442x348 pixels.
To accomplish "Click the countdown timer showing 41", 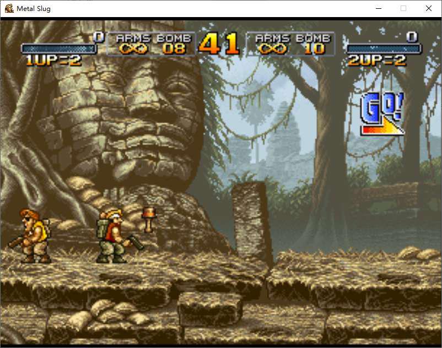I will point(219,44).
